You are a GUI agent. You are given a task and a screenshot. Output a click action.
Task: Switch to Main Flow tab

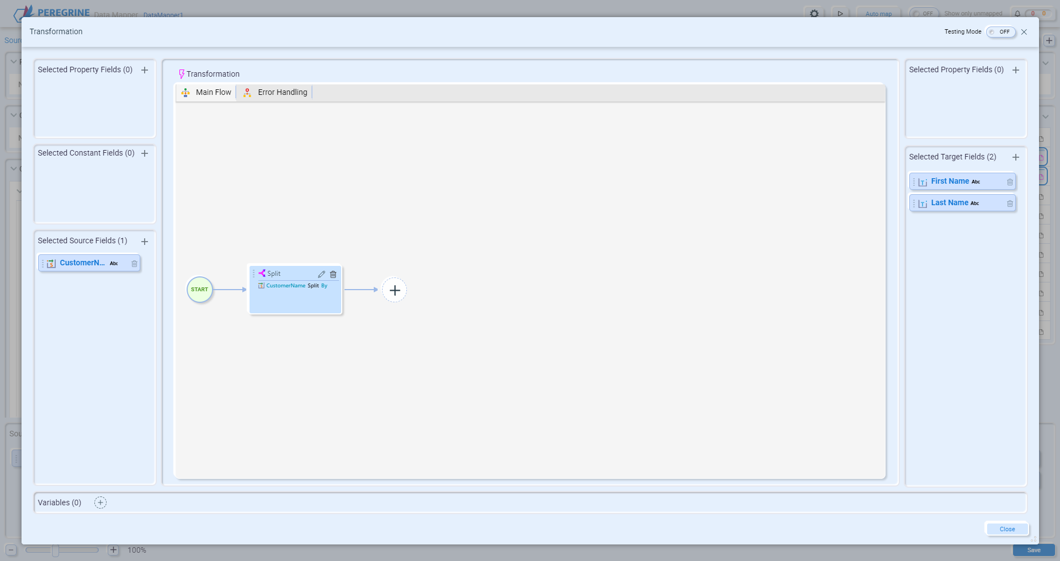coord(206,92)
